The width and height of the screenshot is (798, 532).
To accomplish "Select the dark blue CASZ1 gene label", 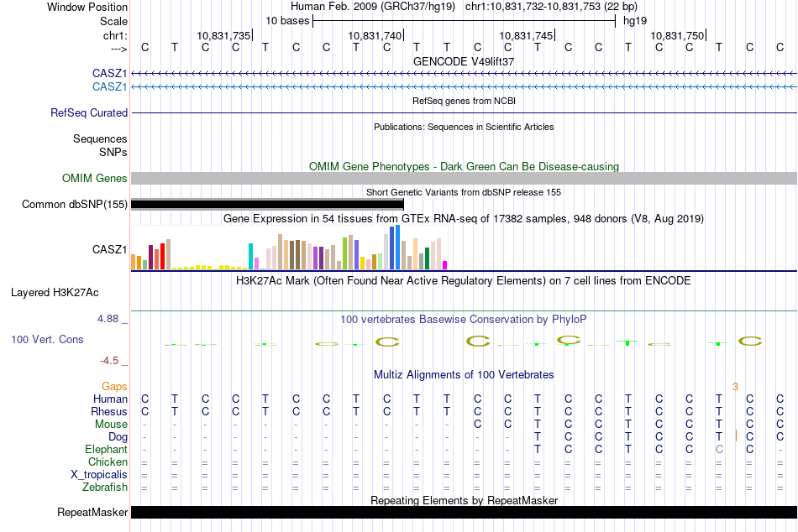I will (109, 74).
